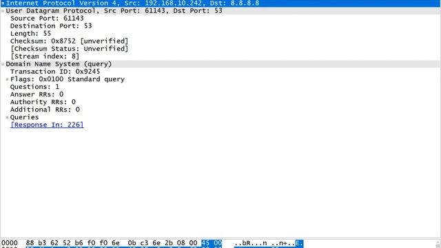Select the Destination Port: 53 row
The image size is (441, 248).
(220, 26)
